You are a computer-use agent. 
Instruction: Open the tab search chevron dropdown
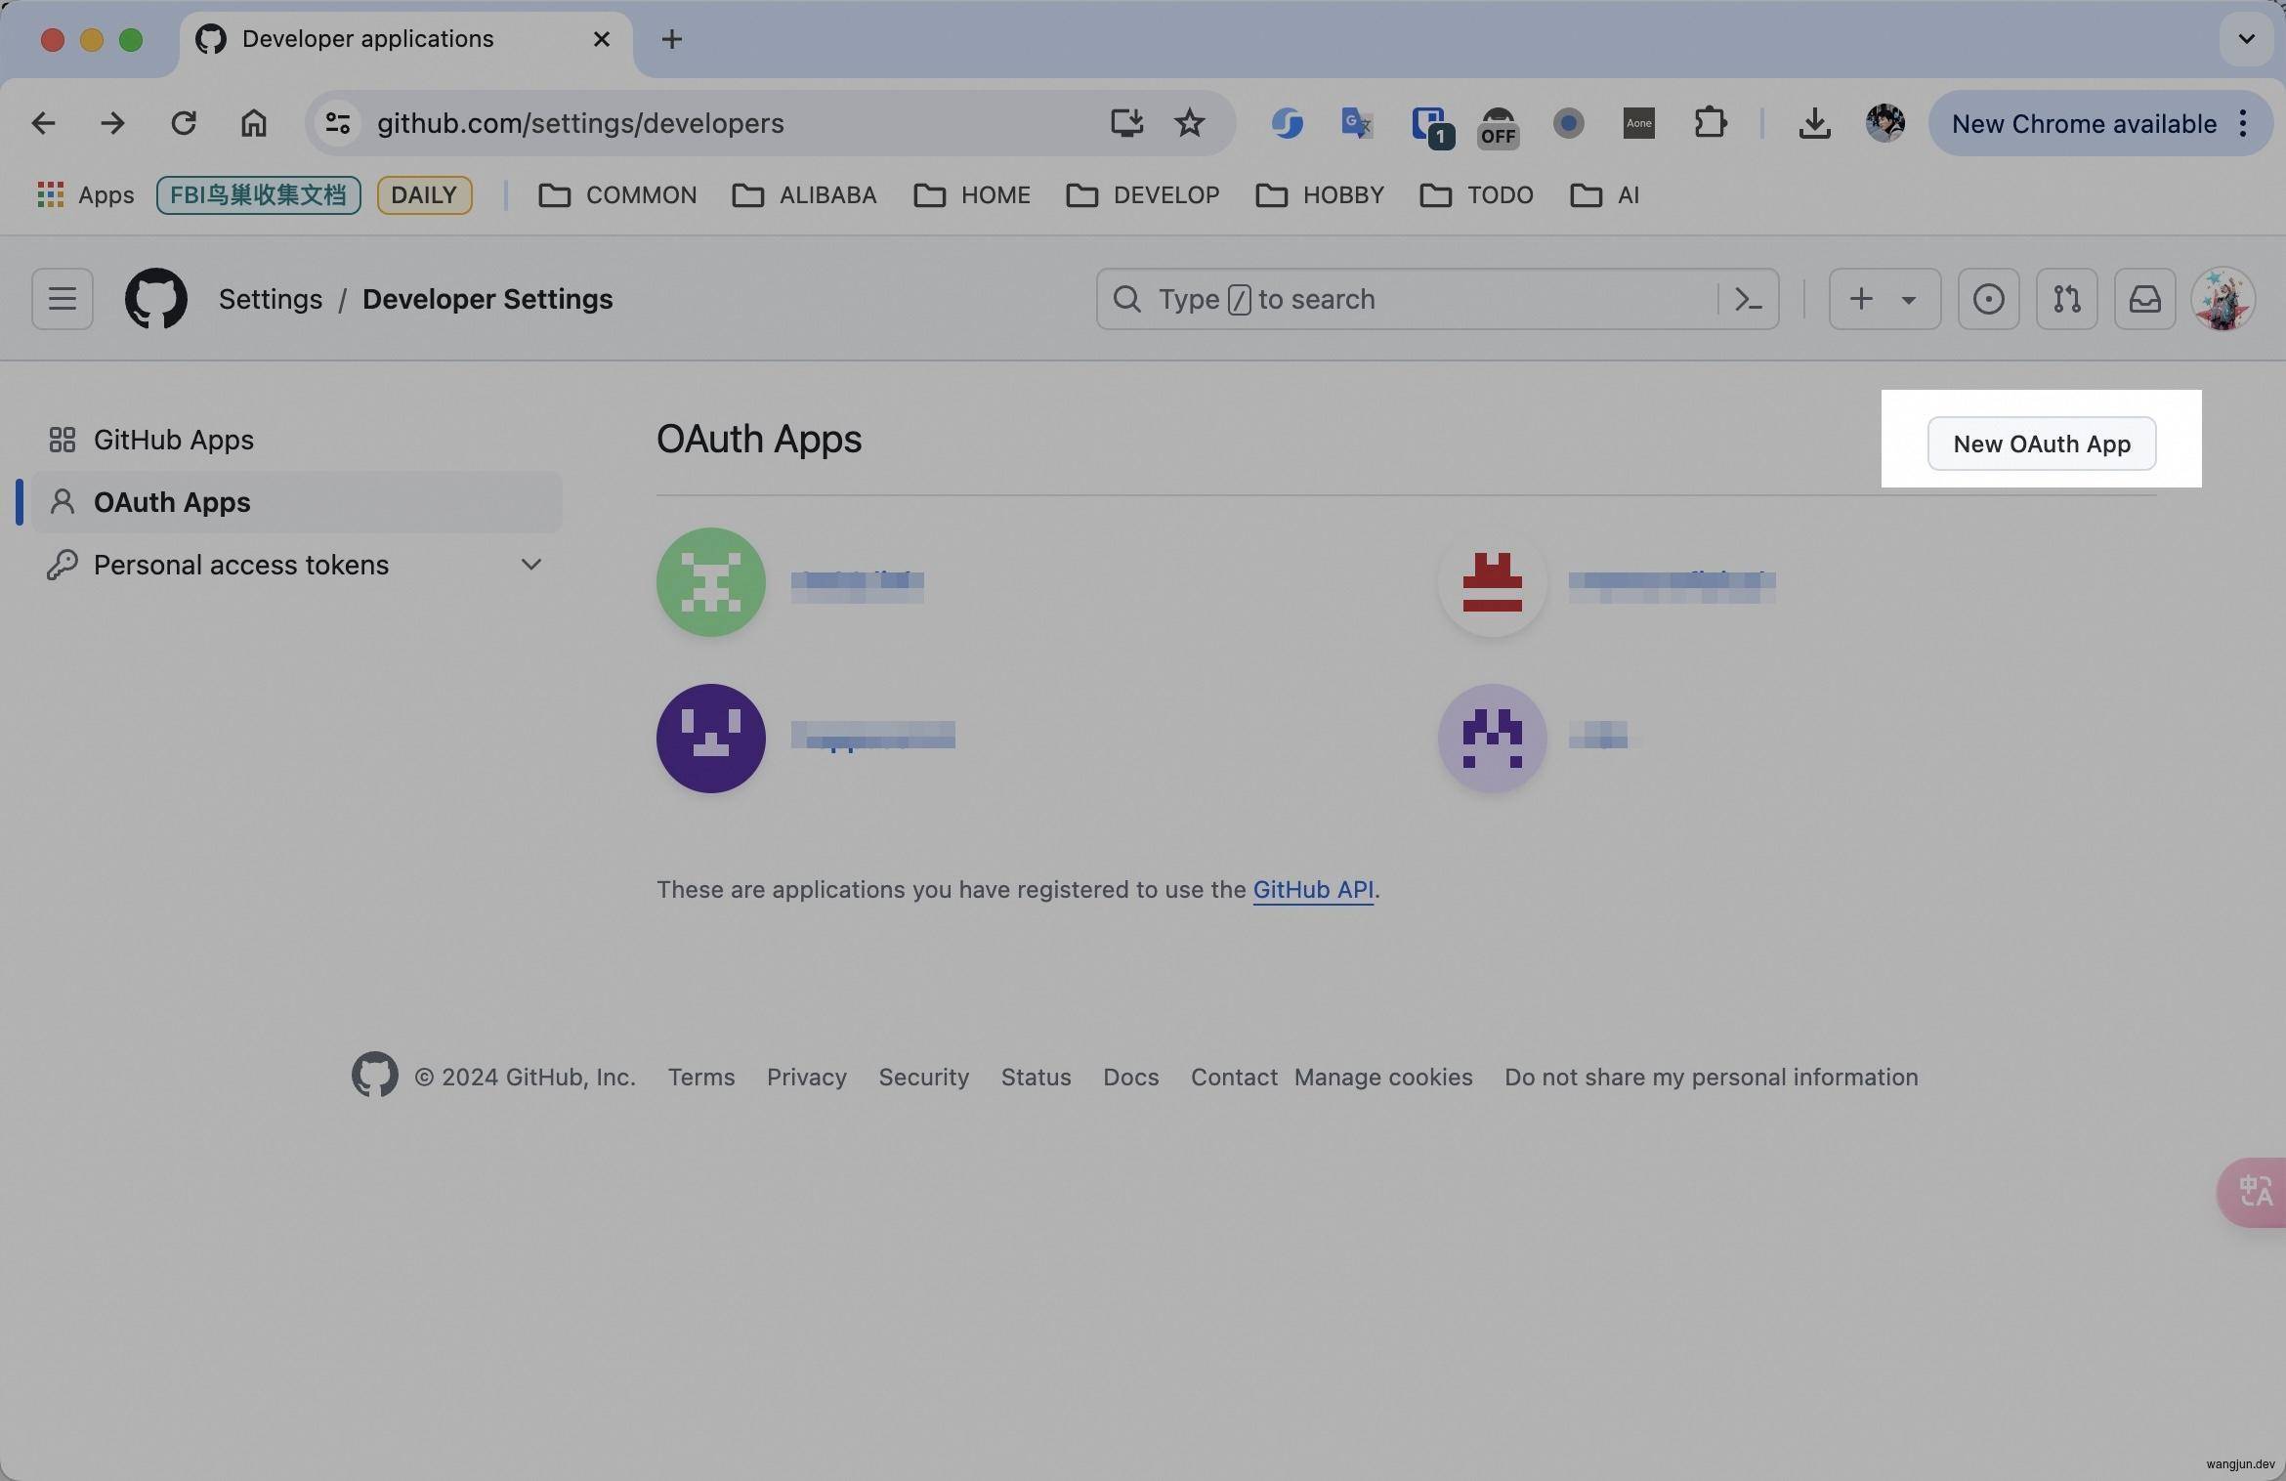click(x=2246, y=39)
